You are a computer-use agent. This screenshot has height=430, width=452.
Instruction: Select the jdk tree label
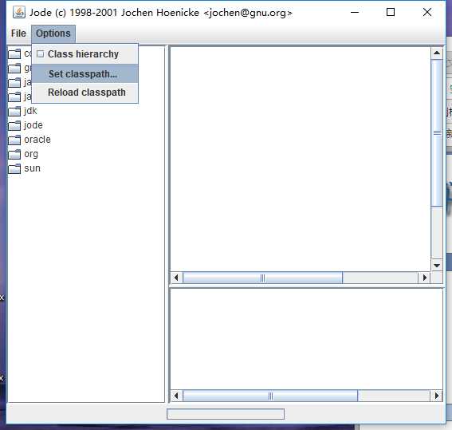[30, 111]
